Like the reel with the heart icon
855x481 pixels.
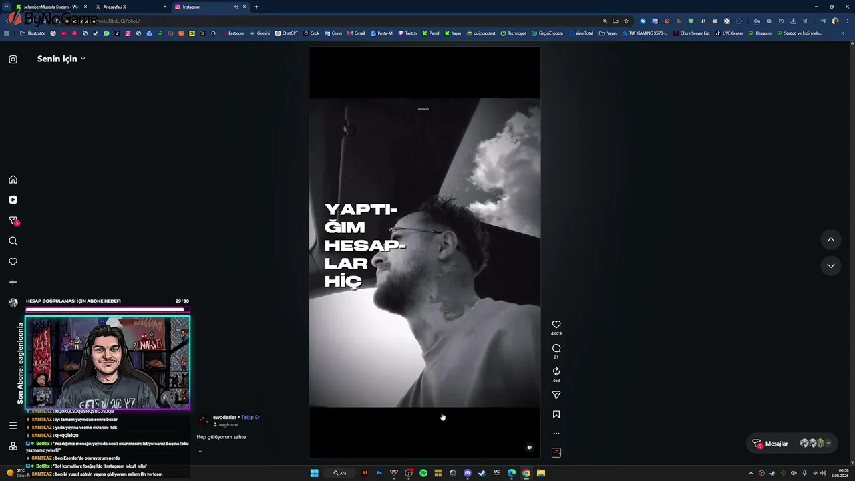(556, 325)
